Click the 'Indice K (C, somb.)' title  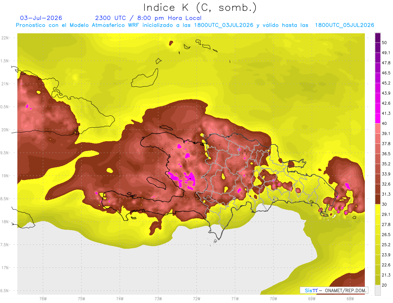coord(200,8)
